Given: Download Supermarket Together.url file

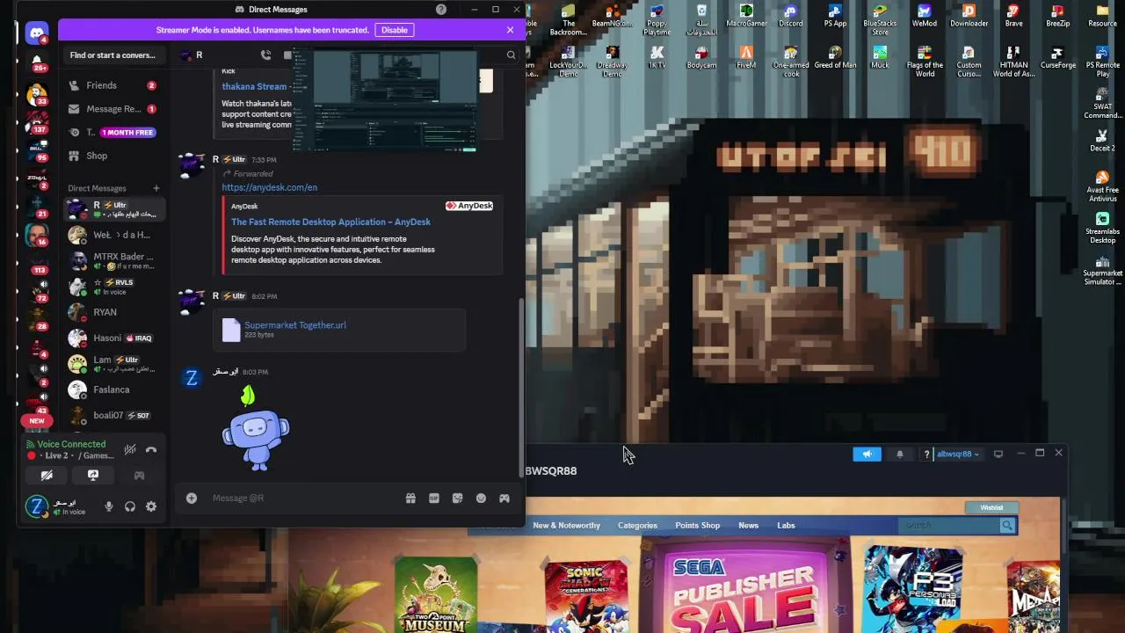Looking at the screenshot, I should tap(295, 325).
